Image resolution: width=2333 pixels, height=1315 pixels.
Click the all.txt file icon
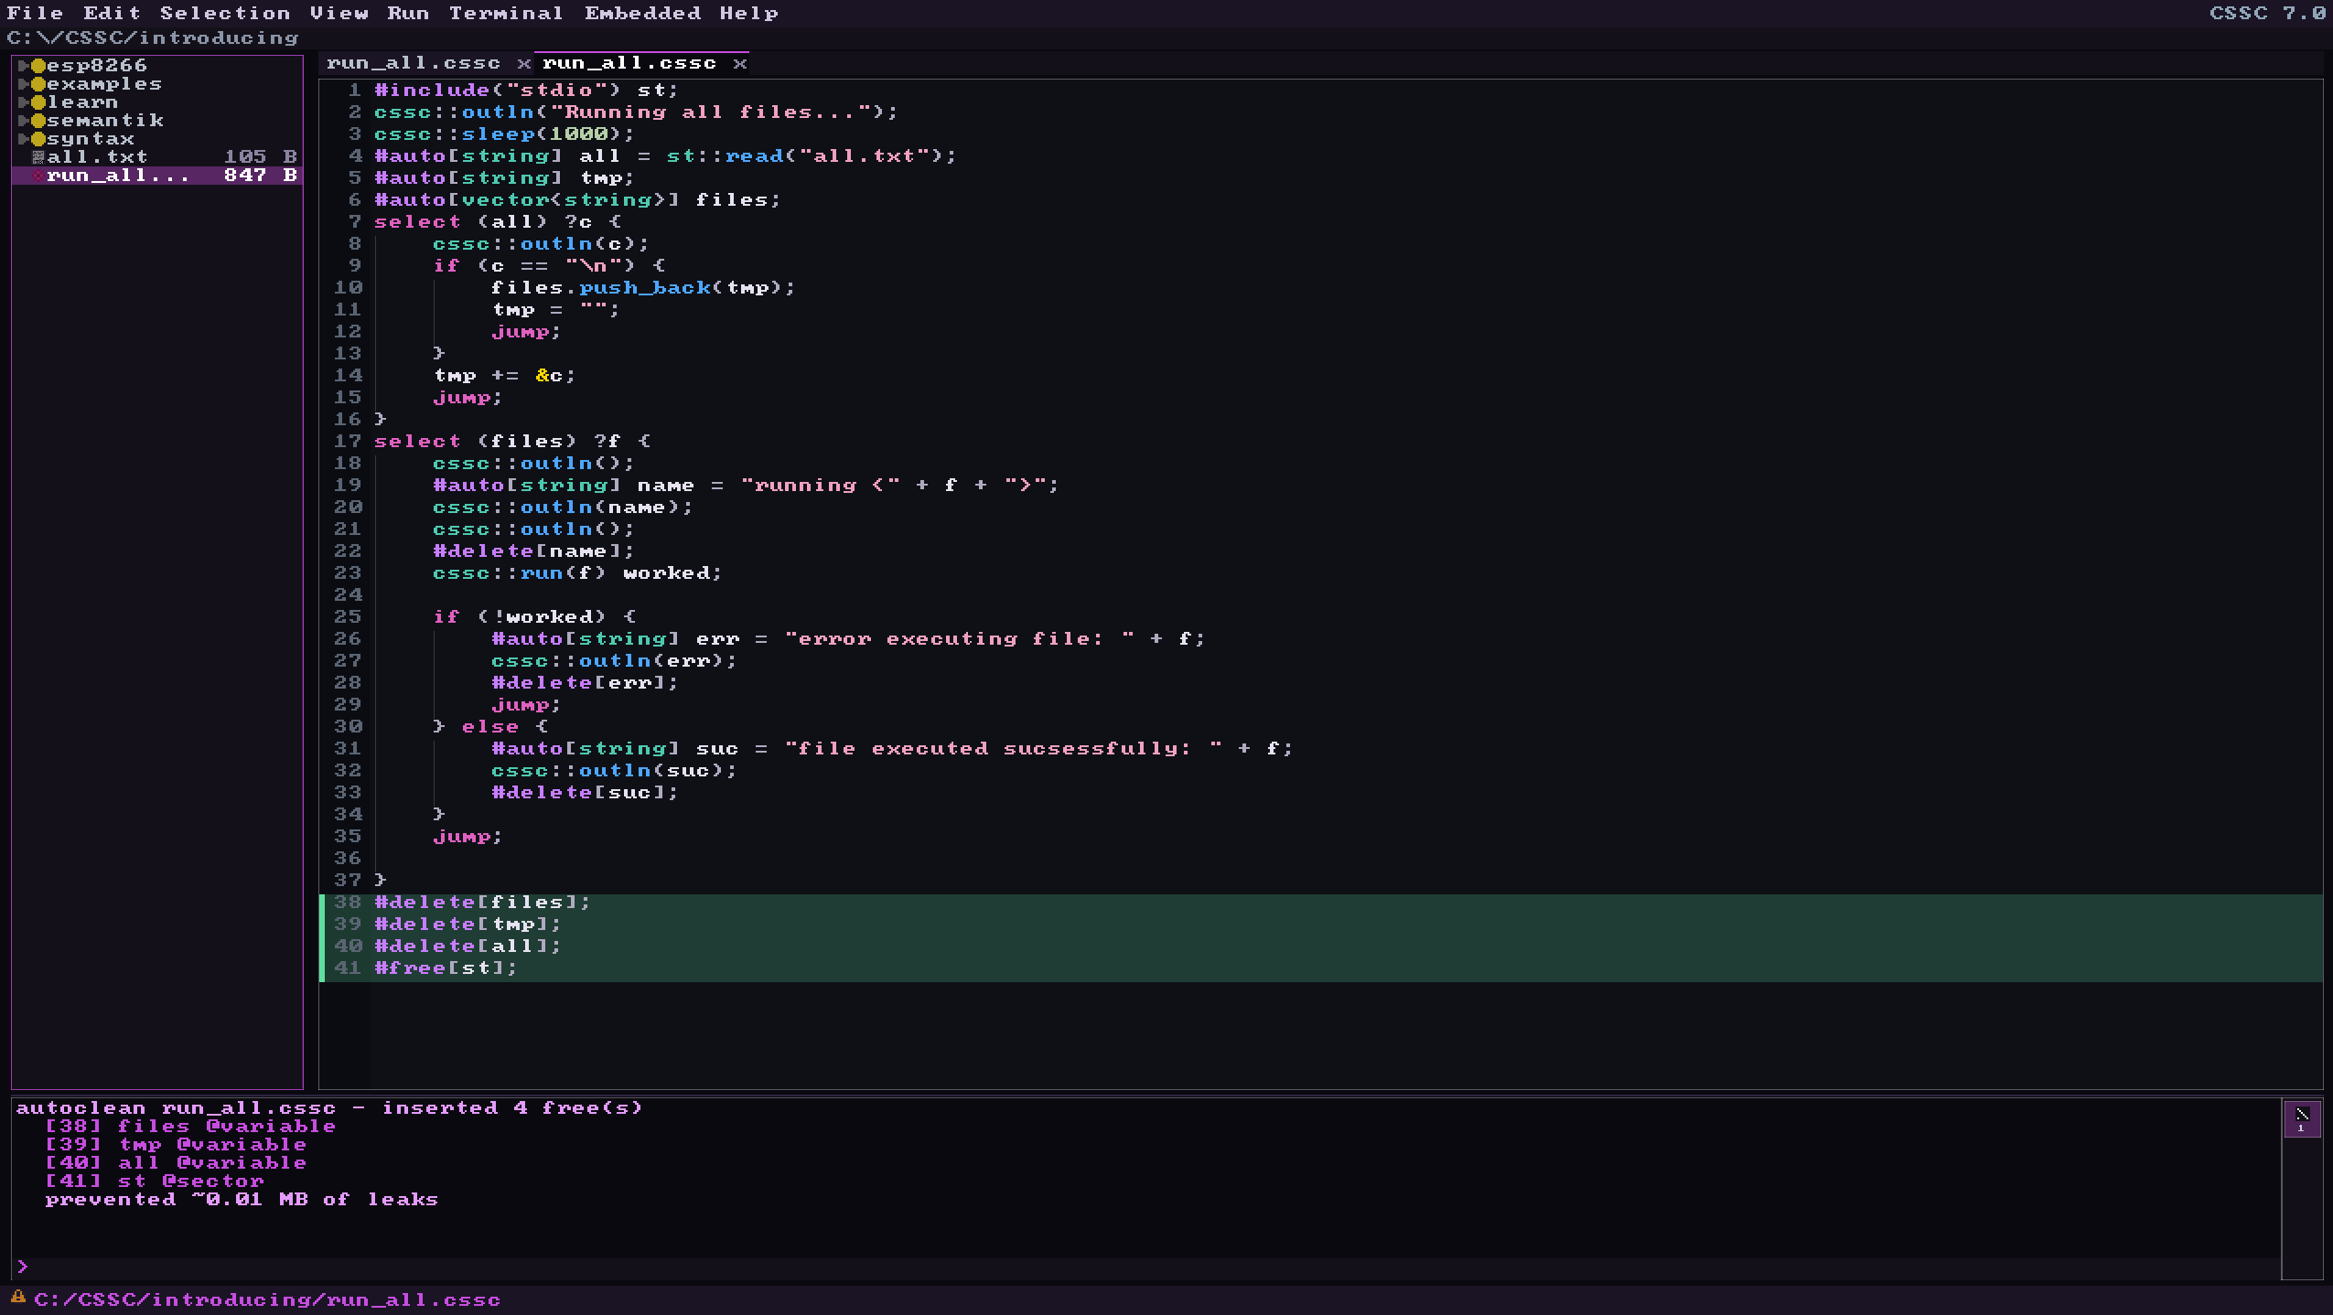click(x=38, y=156)
